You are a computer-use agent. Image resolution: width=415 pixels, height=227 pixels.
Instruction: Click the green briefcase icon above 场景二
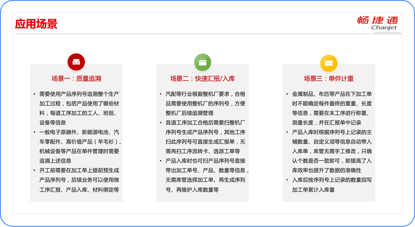[x=202, y=62]
